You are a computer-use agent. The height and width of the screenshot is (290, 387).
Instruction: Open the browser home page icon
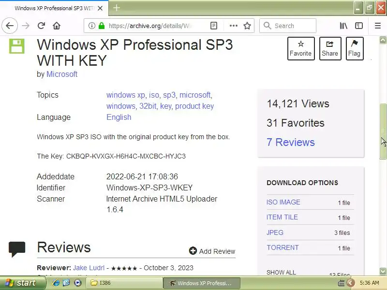[57, 26]
